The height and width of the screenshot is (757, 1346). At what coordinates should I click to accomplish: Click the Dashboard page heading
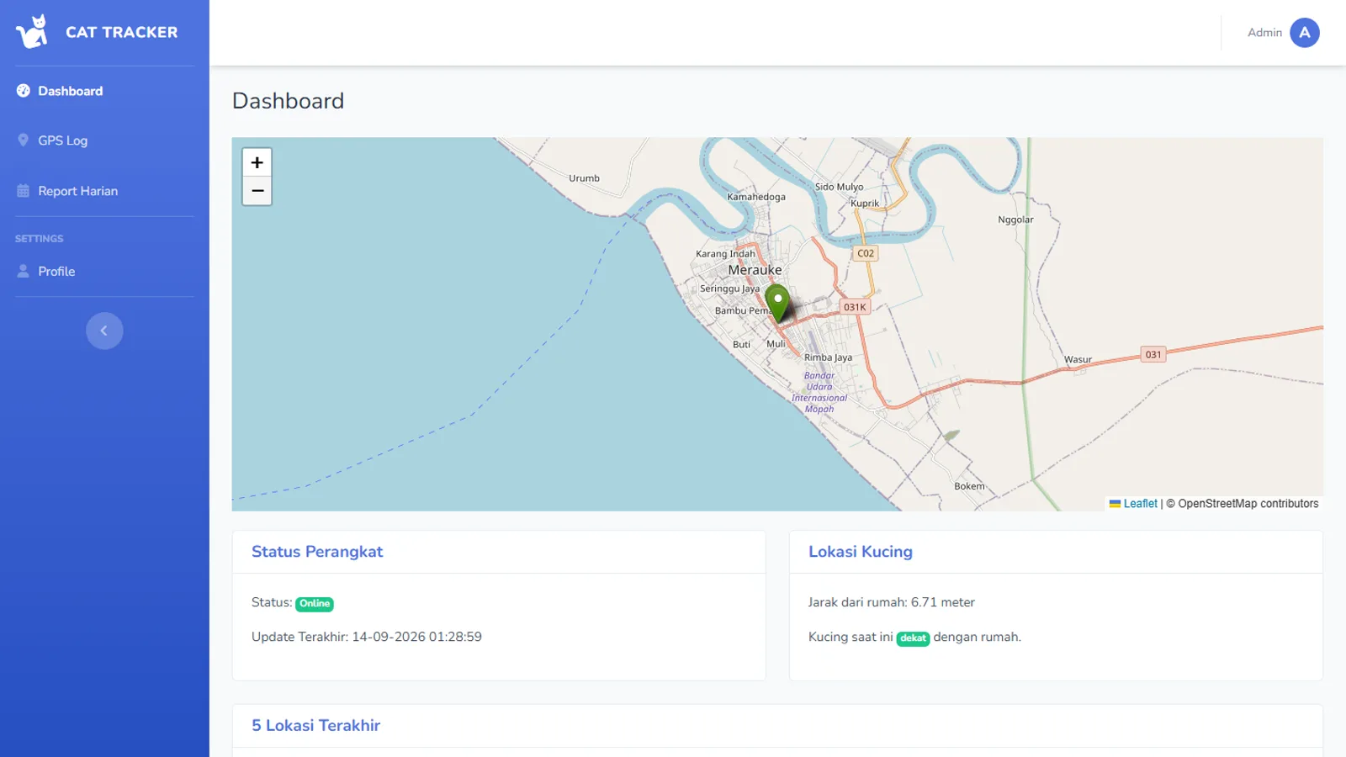[288, 101]
